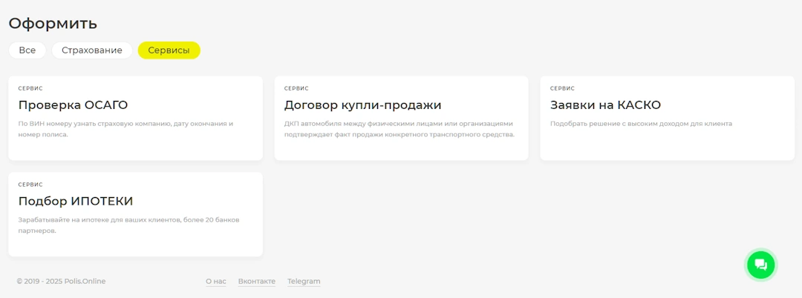Visit the Вконтакте footer link

point(256,282)
